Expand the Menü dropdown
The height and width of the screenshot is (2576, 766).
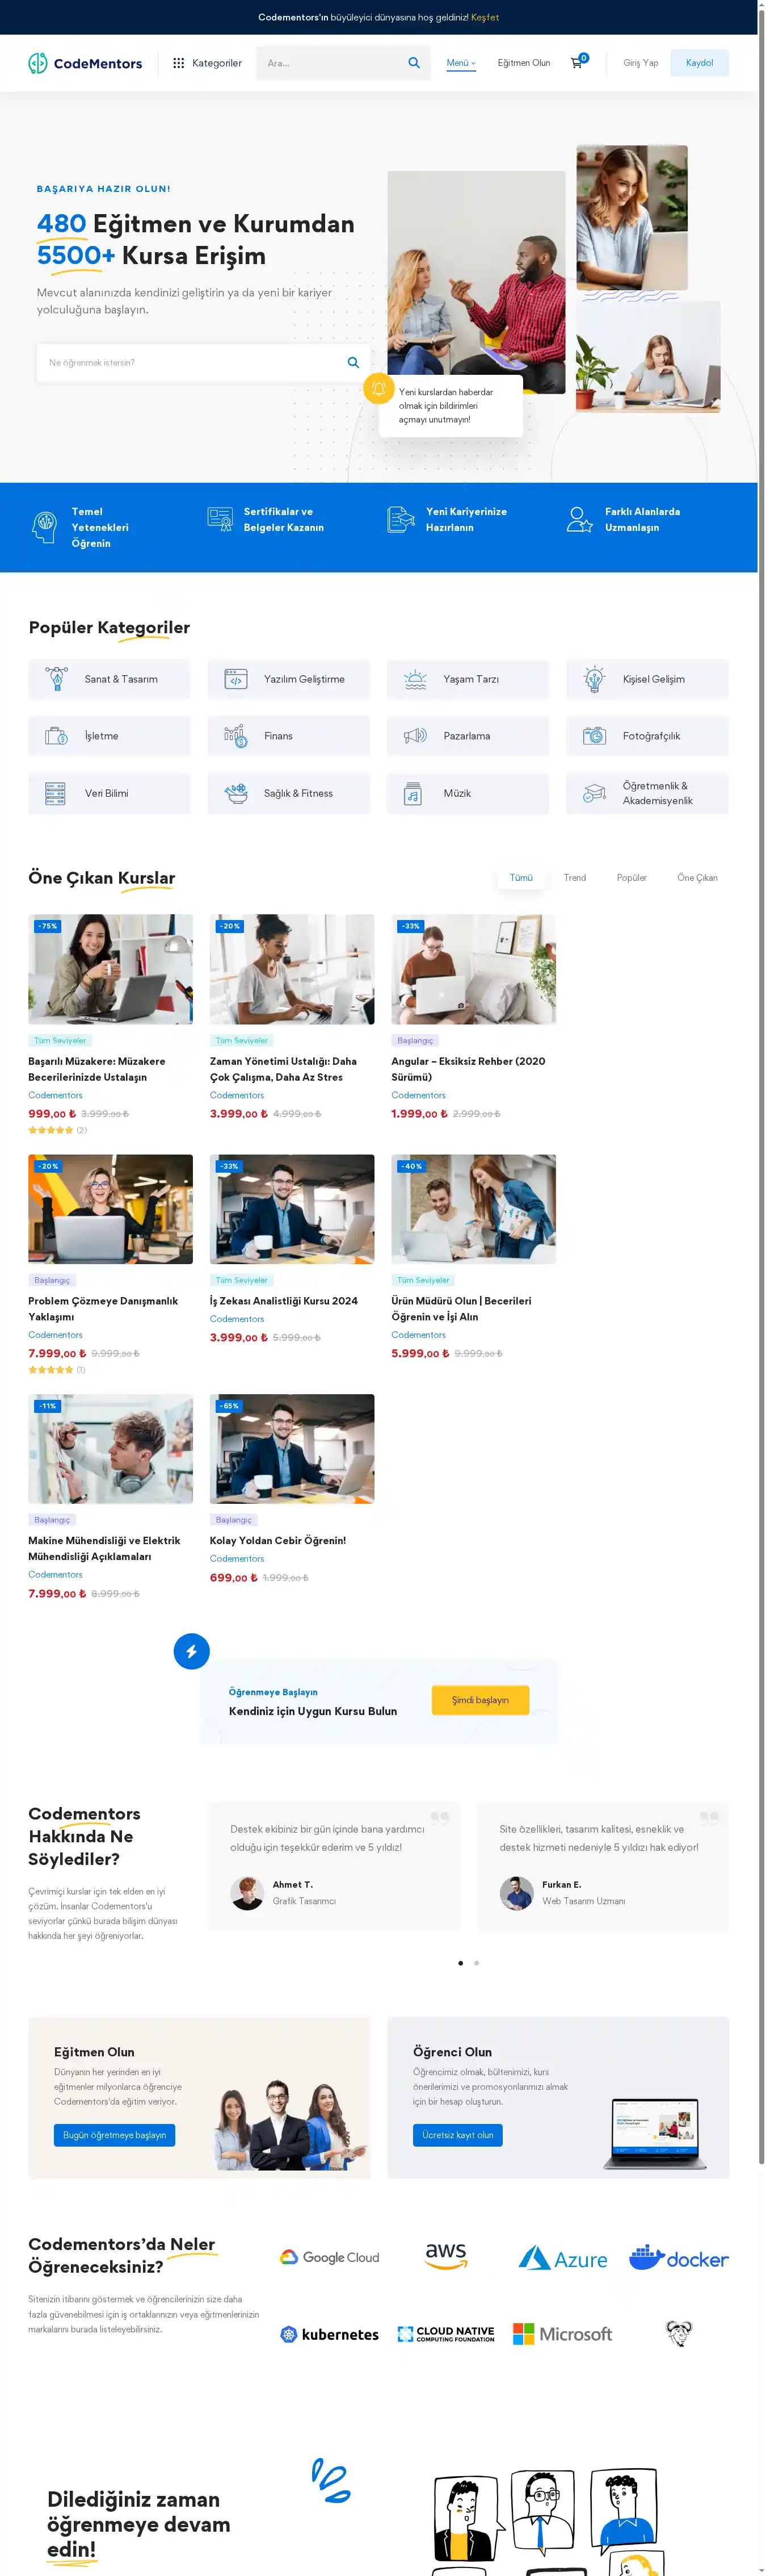pos(460,63)
